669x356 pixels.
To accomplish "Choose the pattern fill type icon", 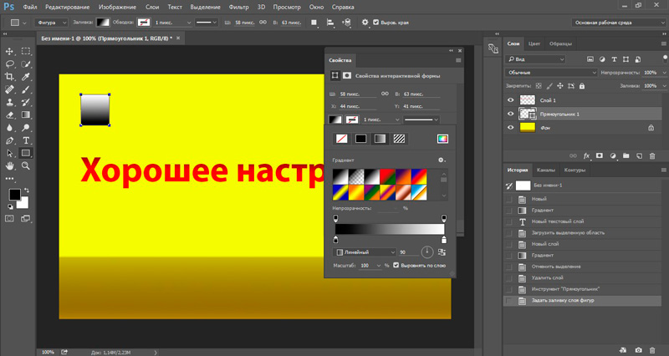I will 400,139.
